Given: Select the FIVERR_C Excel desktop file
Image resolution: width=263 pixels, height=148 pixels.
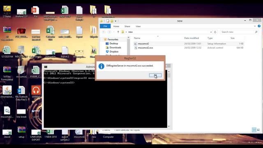Looking at the screenshot, I should [36, 72].
